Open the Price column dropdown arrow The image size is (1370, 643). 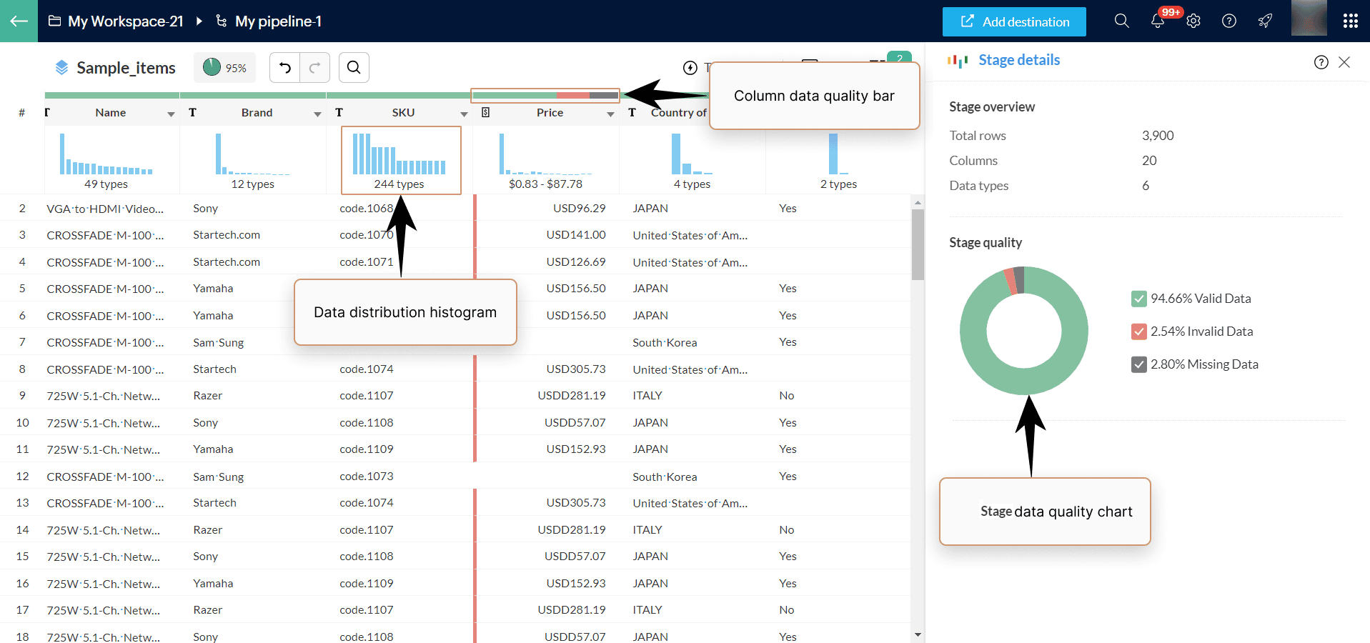pyautogui.click(x=610, y=114)
